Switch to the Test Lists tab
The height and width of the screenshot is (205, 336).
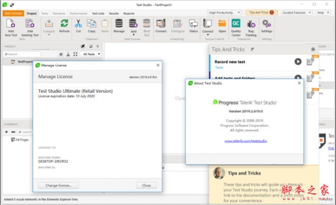(x=98, y=13)
